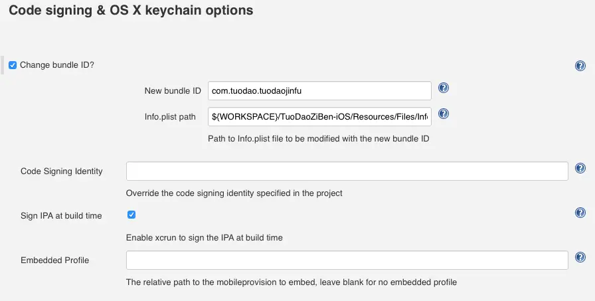This screenshot has width=595, height=301.
Task: Click the 'Code signing & OS X keychain options' heading
Action: click(x=131, y=11)
